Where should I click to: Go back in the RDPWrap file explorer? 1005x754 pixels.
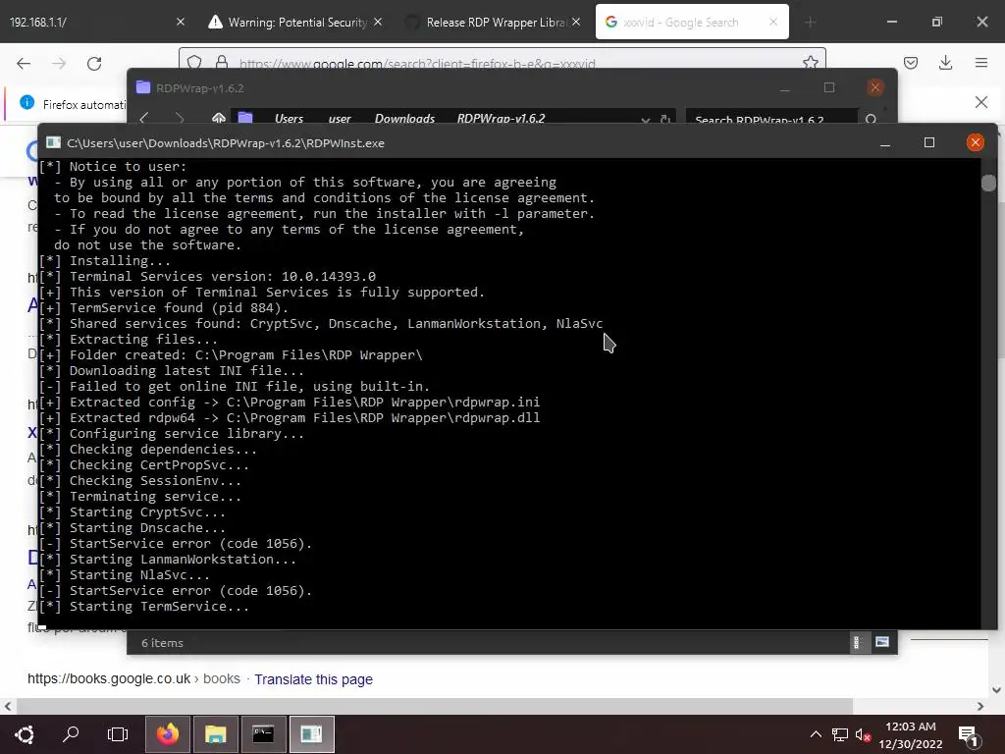pyautogui.click(x=144, y=119)
